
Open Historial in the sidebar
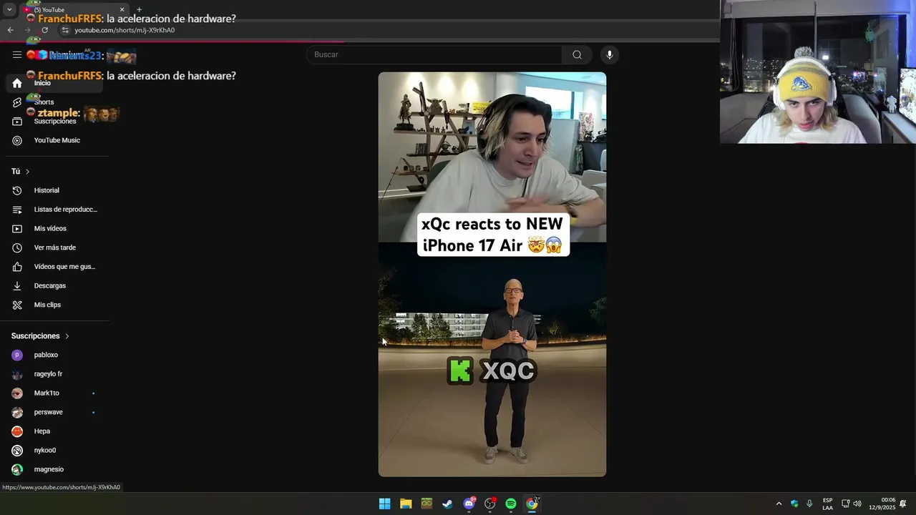54,190
